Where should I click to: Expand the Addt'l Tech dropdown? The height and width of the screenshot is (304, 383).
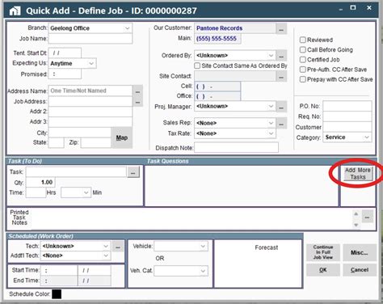(106, 255)
